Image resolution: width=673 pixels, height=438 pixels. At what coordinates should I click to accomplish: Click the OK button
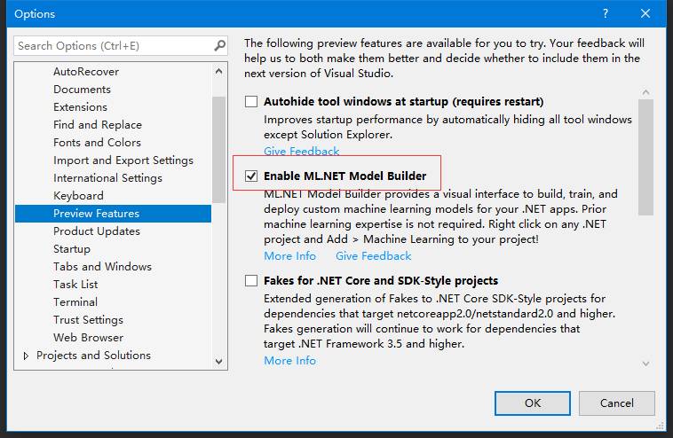(x=533, y=403)
